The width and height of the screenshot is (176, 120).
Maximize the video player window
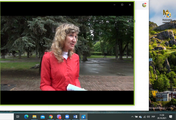pos(122,5)
